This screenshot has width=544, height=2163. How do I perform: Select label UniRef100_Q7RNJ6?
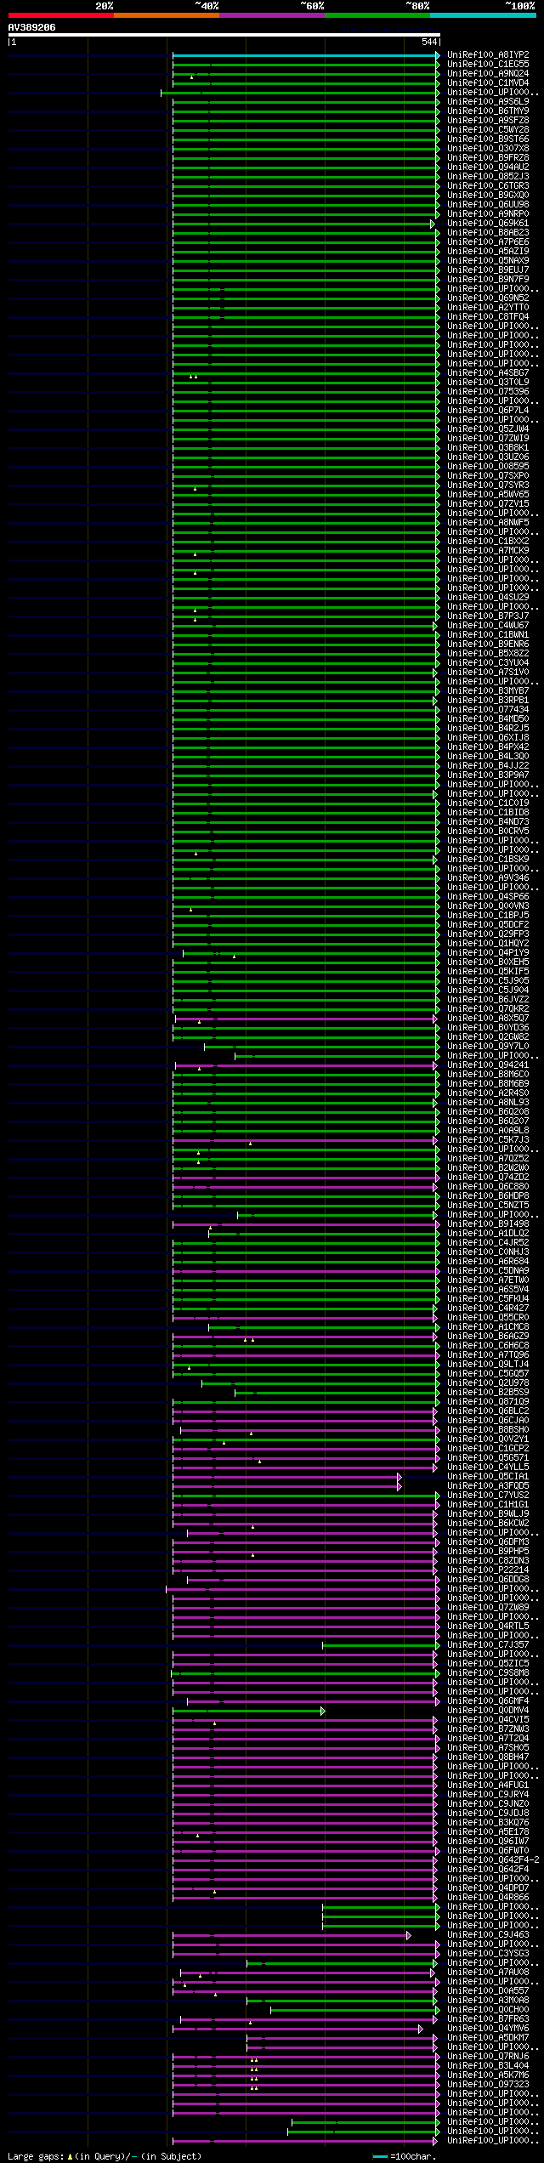click(488, 2057)
